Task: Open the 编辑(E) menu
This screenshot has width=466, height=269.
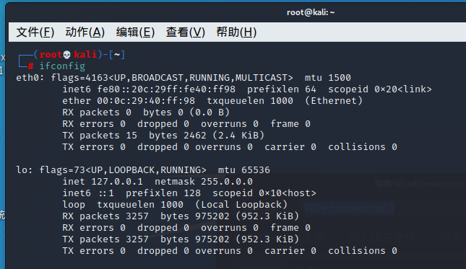Action: (135, 32)
